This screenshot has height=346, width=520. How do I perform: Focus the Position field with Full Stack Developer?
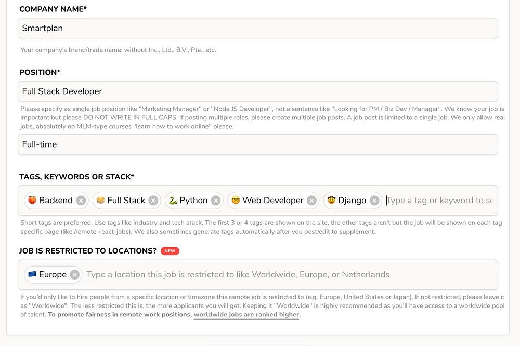pyautogui.click(x=258, y=91)
